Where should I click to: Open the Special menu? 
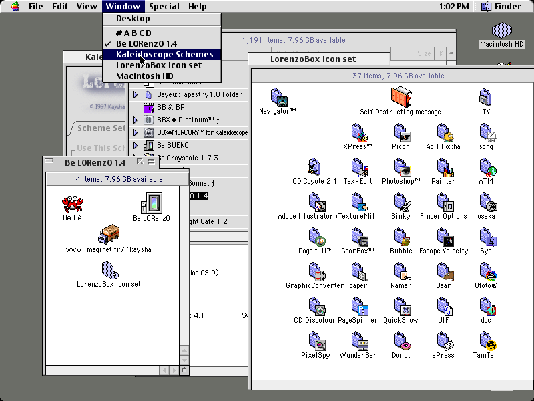pos(164,7)
